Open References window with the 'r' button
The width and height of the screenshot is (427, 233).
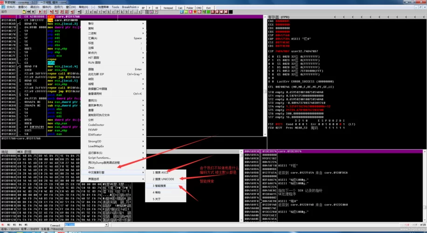point(131,12)
